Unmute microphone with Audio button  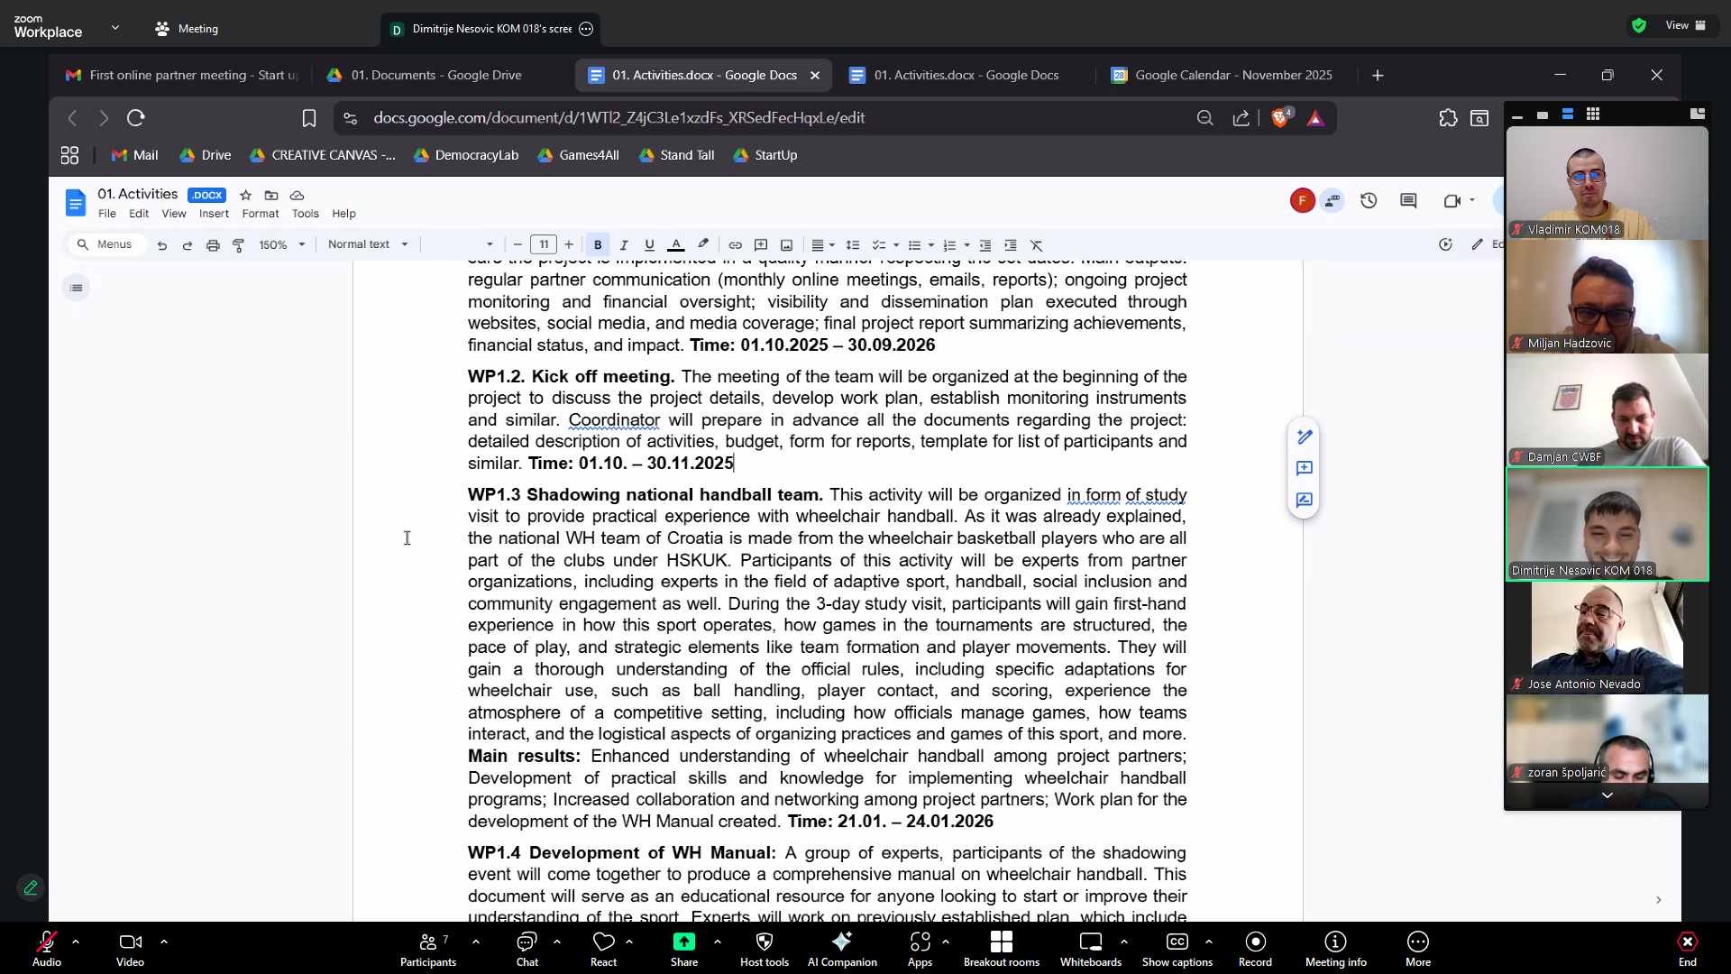point(47,948)
